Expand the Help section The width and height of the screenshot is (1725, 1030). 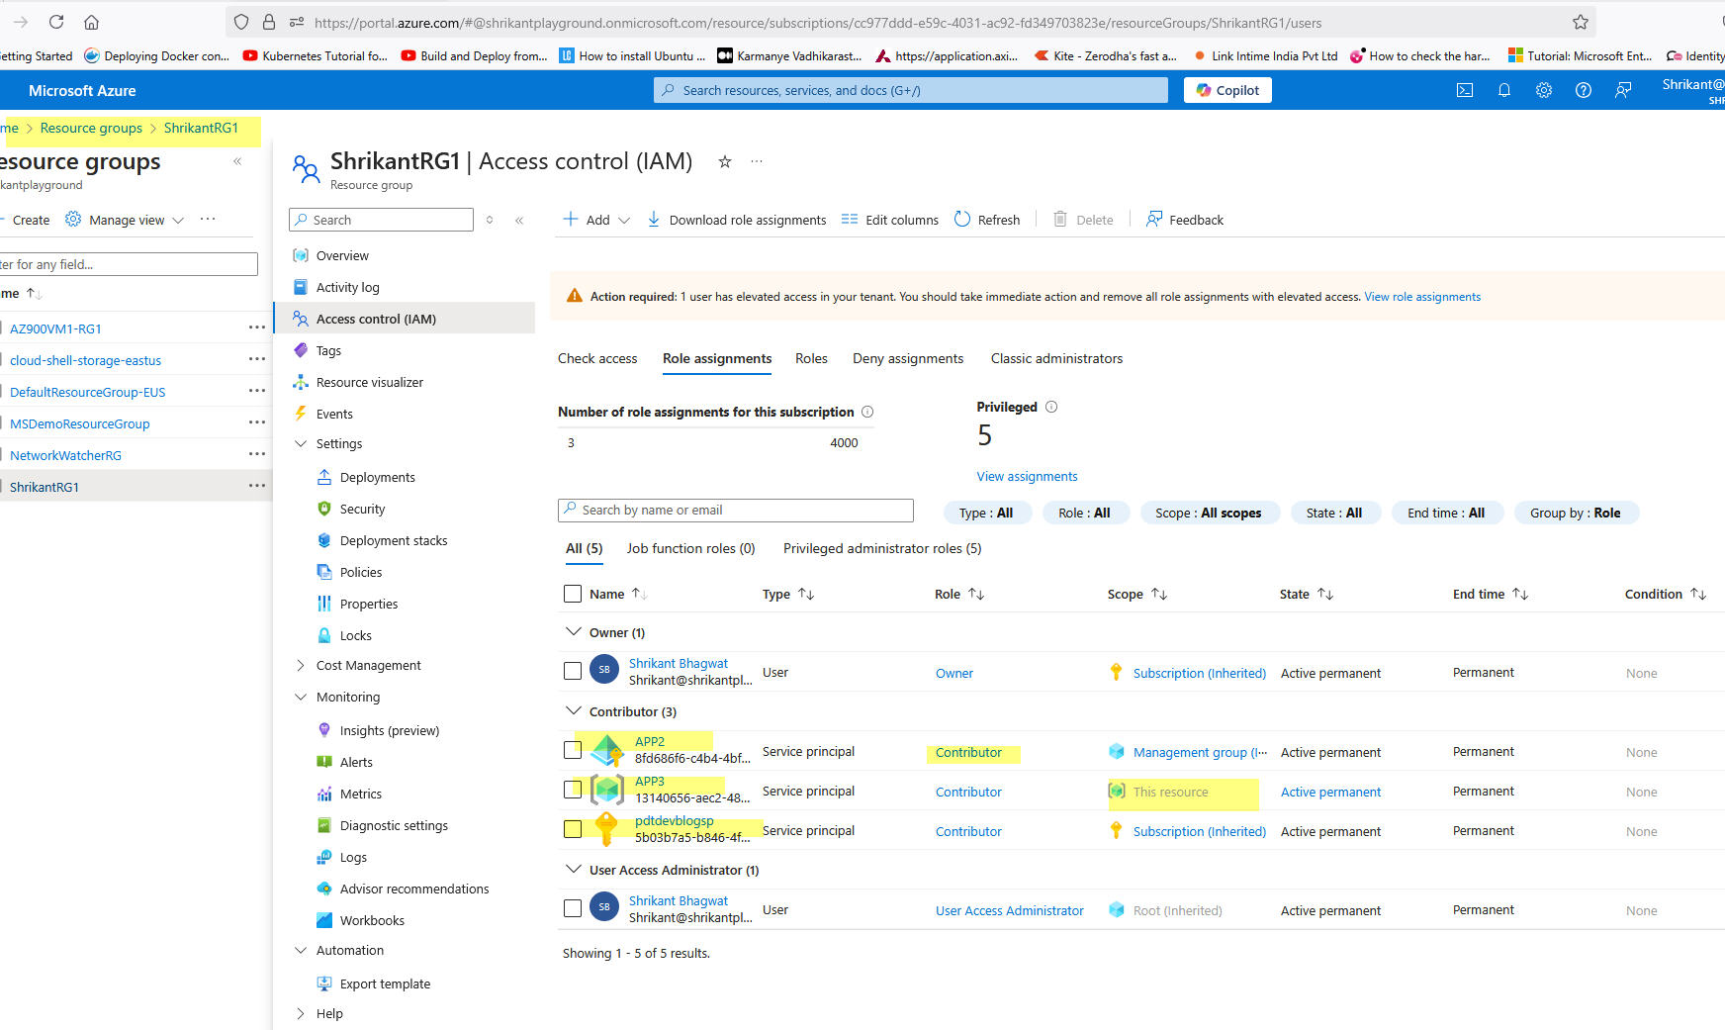(x=301, y=1013)
